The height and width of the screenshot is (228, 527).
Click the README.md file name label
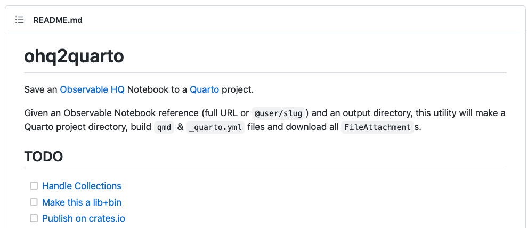(x=58, y=20)
